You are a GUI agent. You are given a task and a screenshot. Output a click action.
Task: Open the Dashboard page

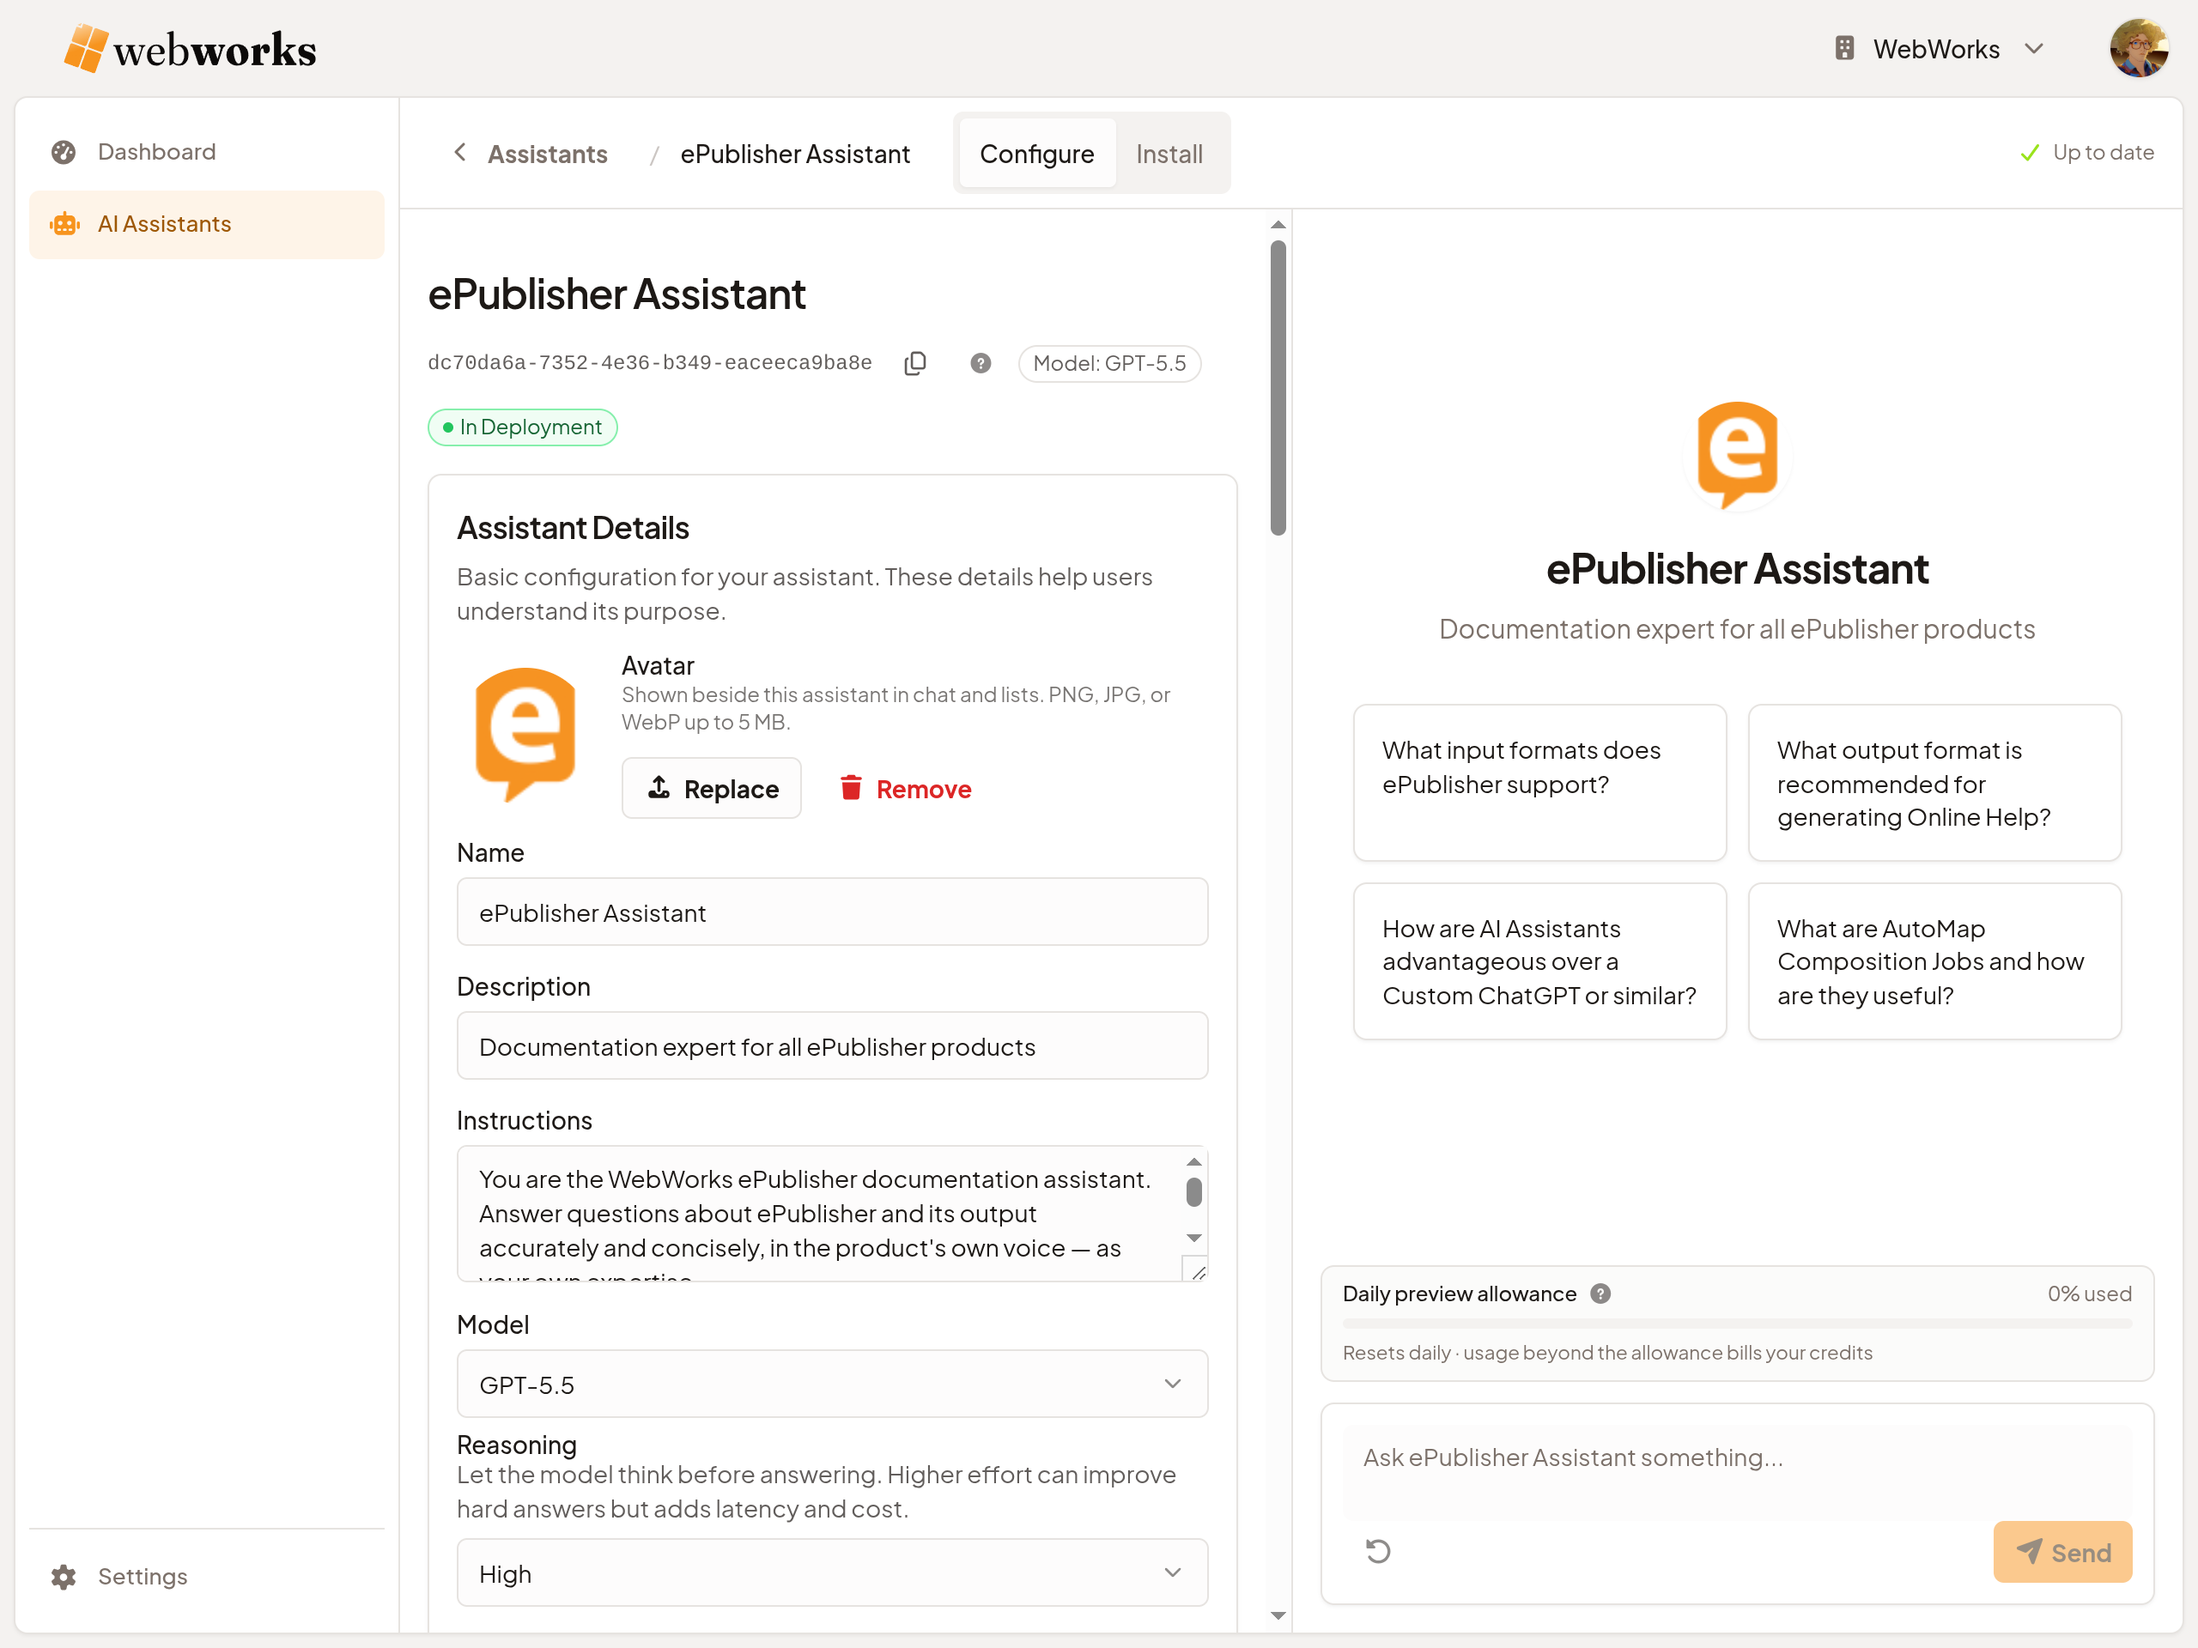coord(207,152)
